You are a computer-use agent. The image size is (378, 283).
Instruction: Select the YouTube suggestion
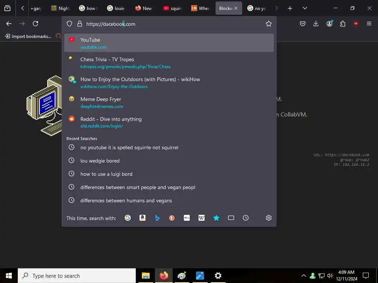click(169, 43)
